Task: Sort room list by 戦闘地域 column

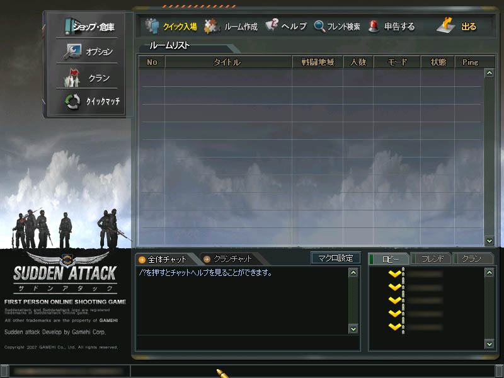Action: click(x=318, y=62)
